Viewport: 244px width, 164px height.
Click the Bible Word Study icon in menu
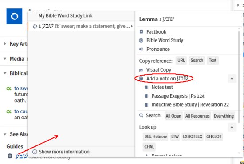(x=141, y=41)
